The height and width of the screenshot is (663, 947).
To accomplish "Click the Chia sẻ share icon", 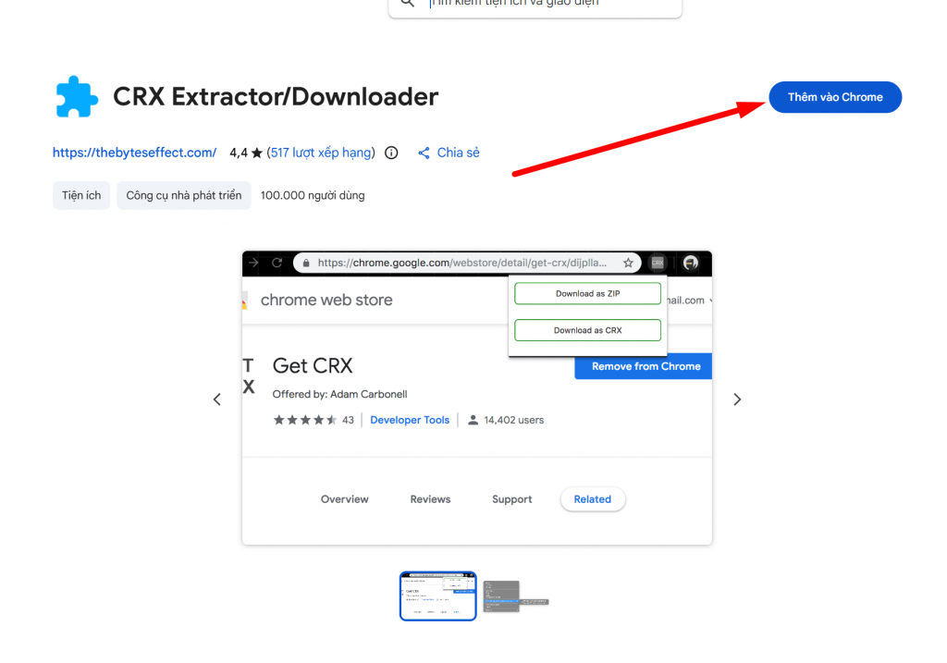I will [424, 153].
